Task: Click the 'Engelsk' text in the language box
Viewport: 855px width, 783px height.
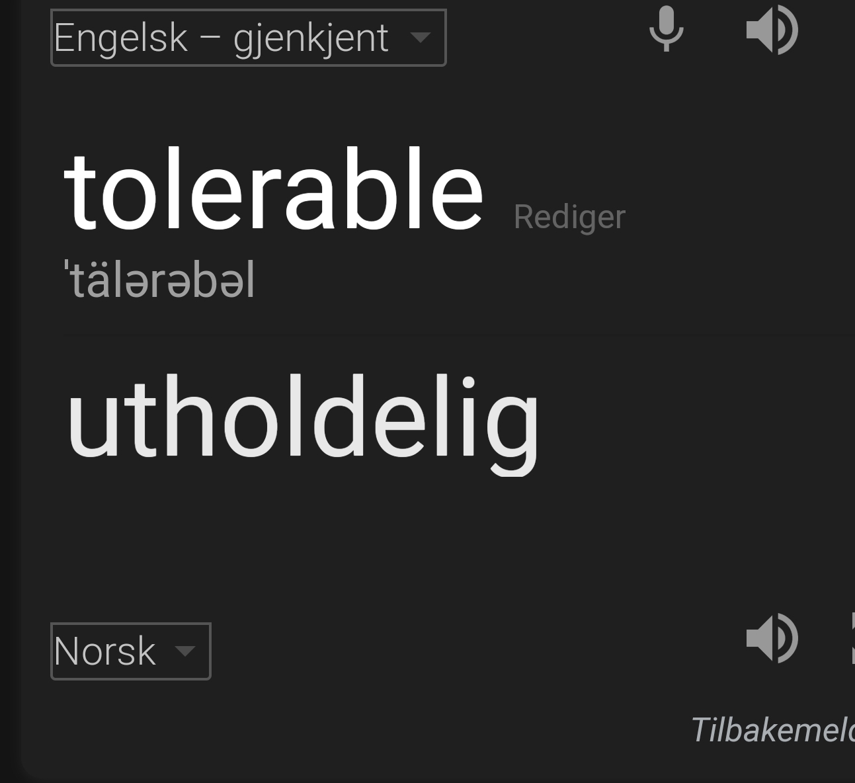Action: 121,38
